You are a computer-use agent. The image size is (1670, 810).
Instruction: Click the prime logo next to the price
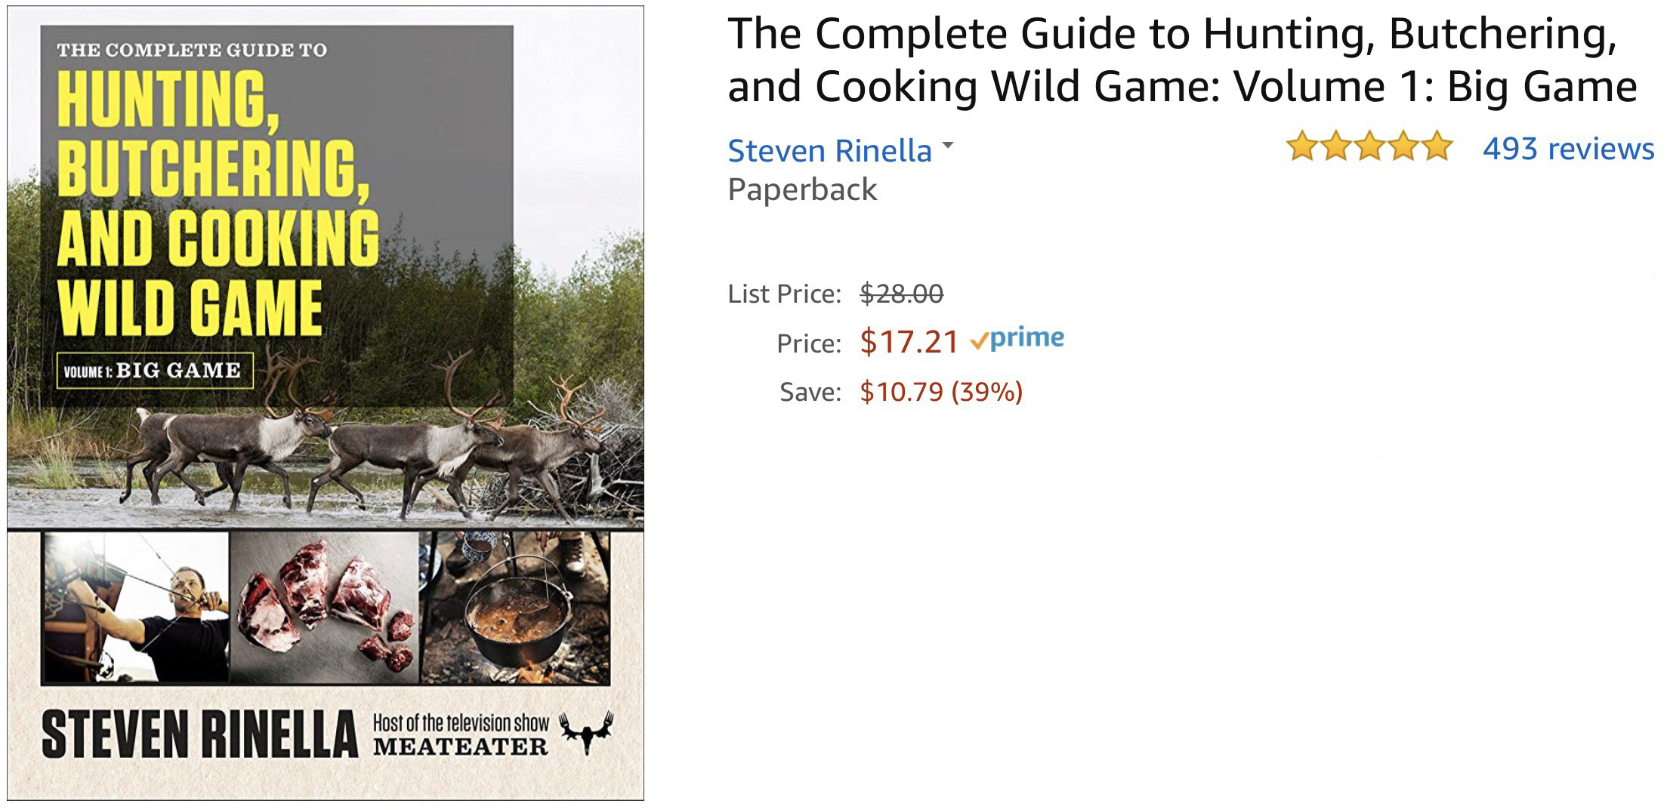tap(1018, 339)
